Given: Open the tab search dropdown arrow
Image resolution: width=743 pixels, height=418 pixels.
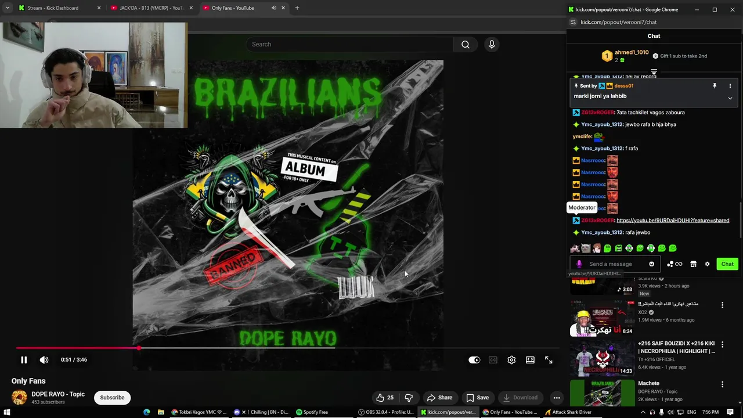Looking at the screenshot, I should [x=7, y=8].
